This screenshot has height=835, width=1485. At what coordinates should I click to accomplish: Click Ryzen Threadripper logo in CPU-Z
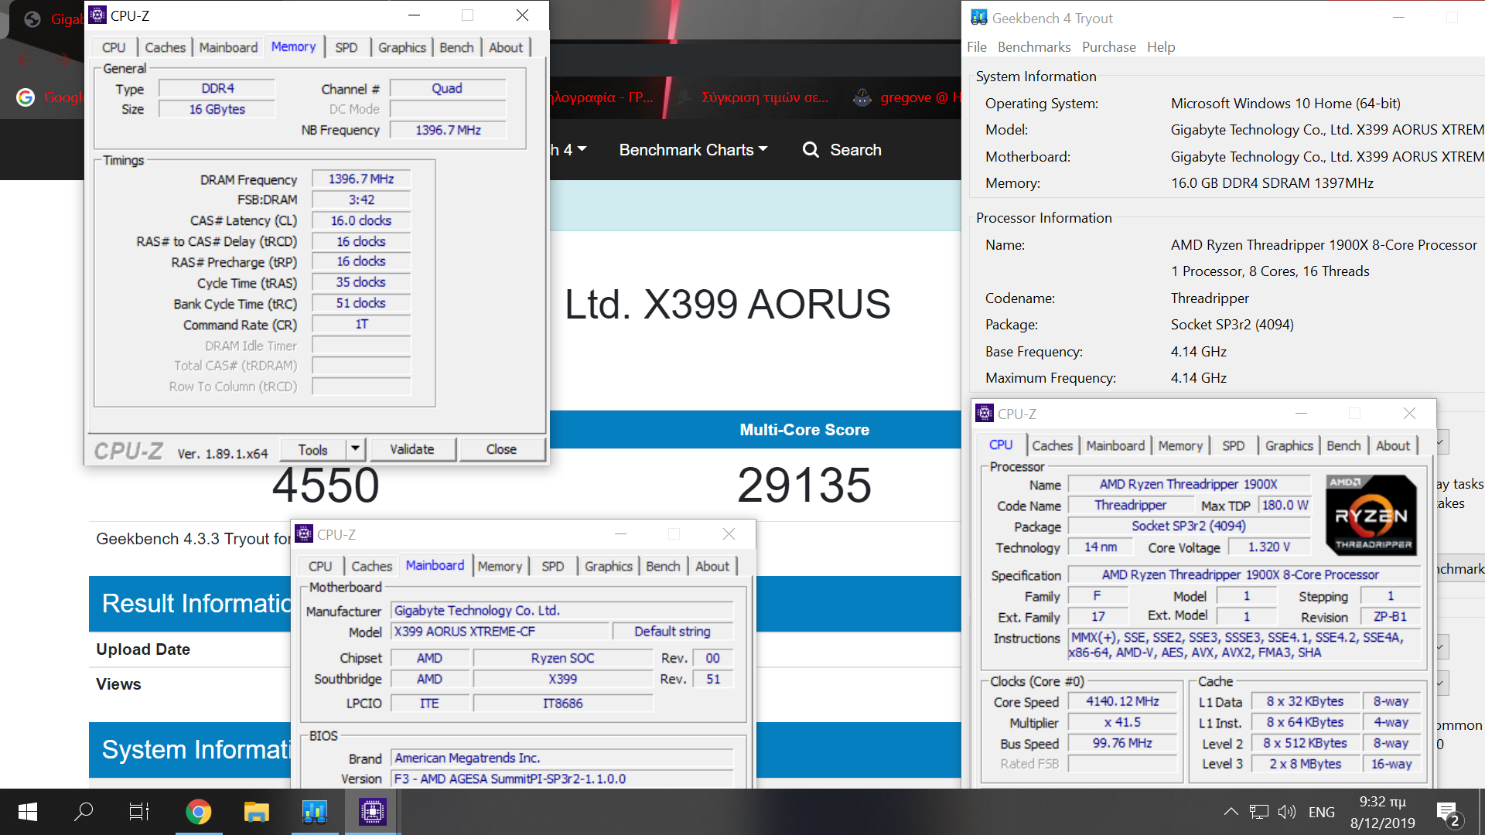(x=1371, y=514)
